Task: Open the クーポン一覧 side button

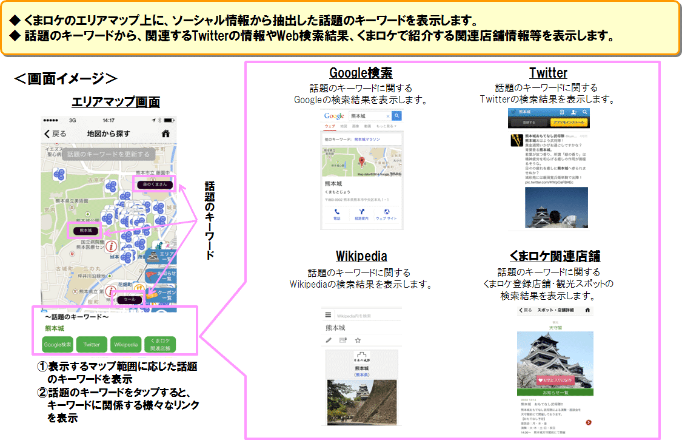Action: 161,296
